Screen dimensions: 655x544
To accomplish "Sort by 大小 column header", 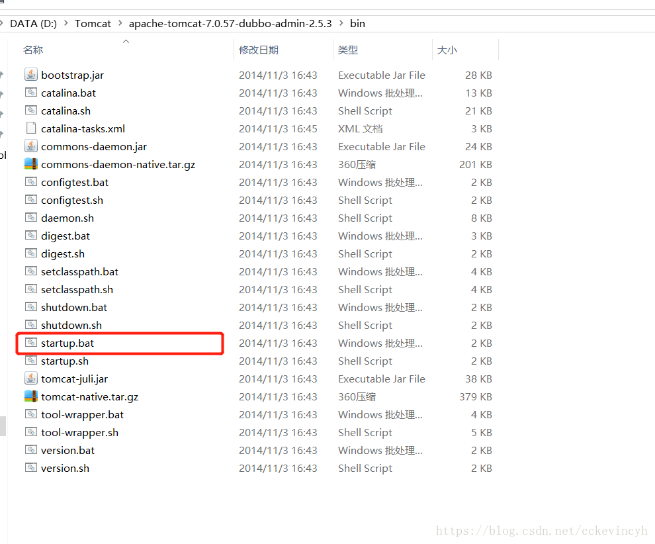I will pyautogui.click(x=447, y=50).
